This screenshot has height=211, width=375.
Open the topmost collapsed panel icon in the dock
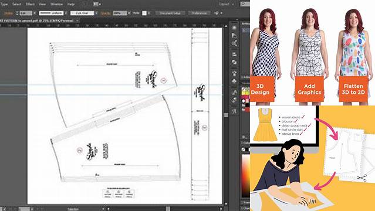click(x=234, y=28)
